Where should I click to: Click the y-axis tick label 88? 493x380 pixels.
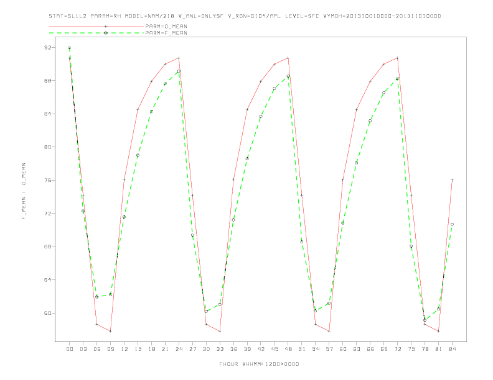click(48, 81)
